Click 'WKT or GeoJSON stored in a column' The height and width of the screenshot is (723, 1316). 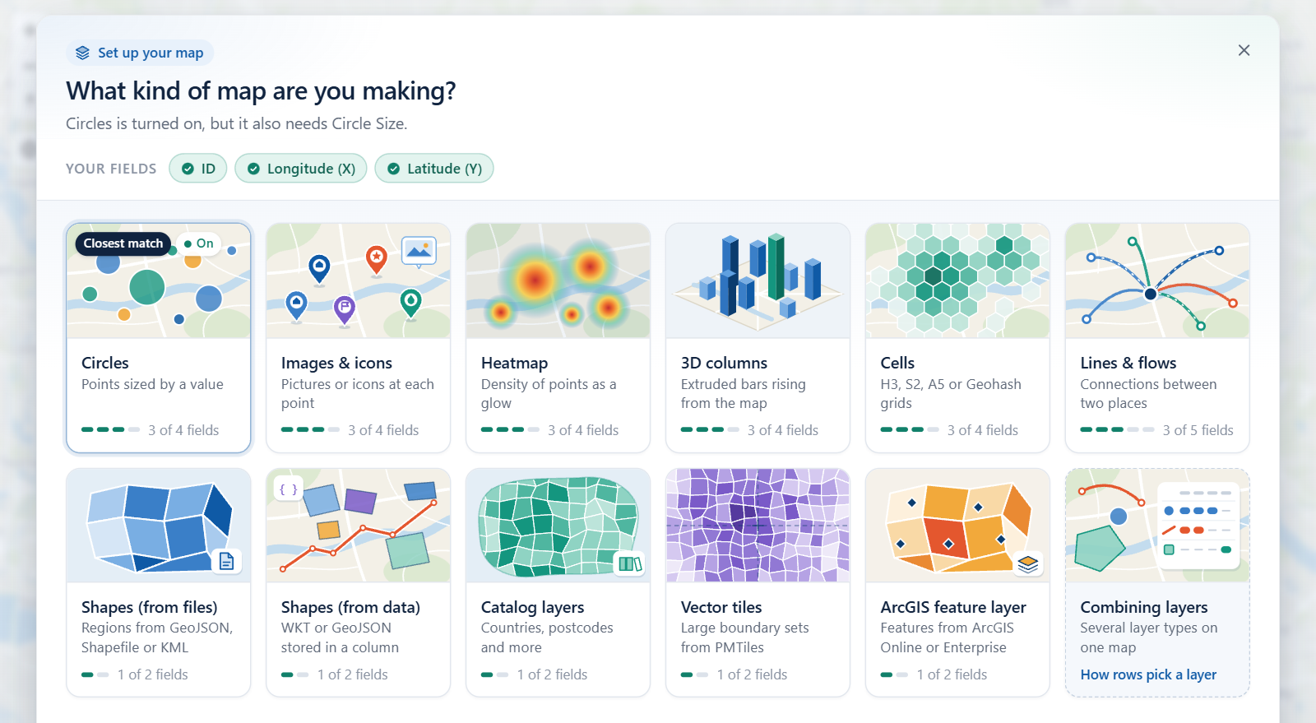click(341, 637)
